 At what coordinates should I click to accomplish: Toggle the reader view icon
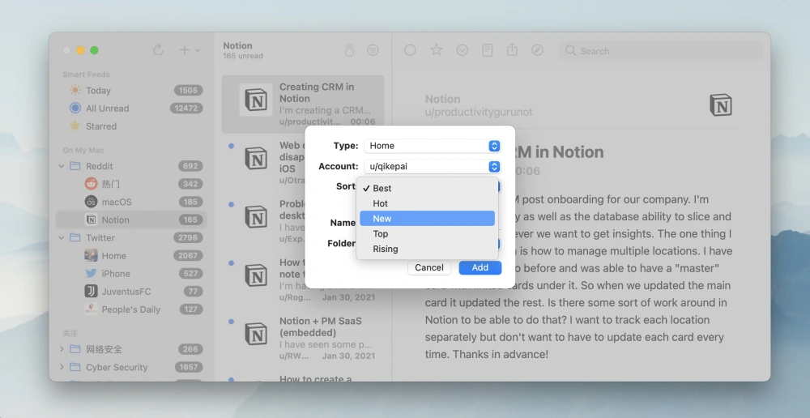click(487, 50)
